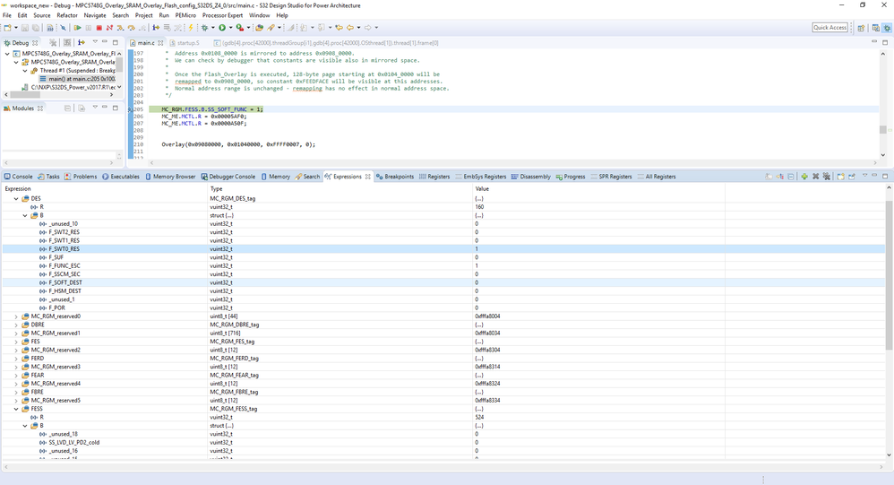The image size is (894, 485).
Task: Expand the FERD expression node
Action: (16, 359)
